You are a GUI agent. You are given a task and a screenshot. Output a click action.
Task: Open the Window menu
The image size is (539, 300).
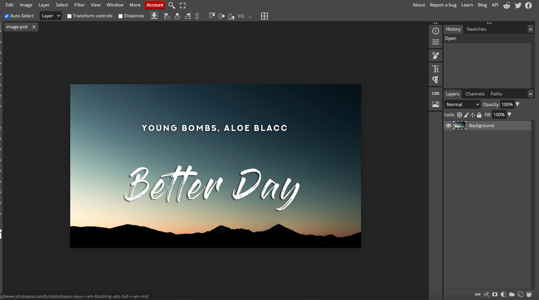click(115, 5)
